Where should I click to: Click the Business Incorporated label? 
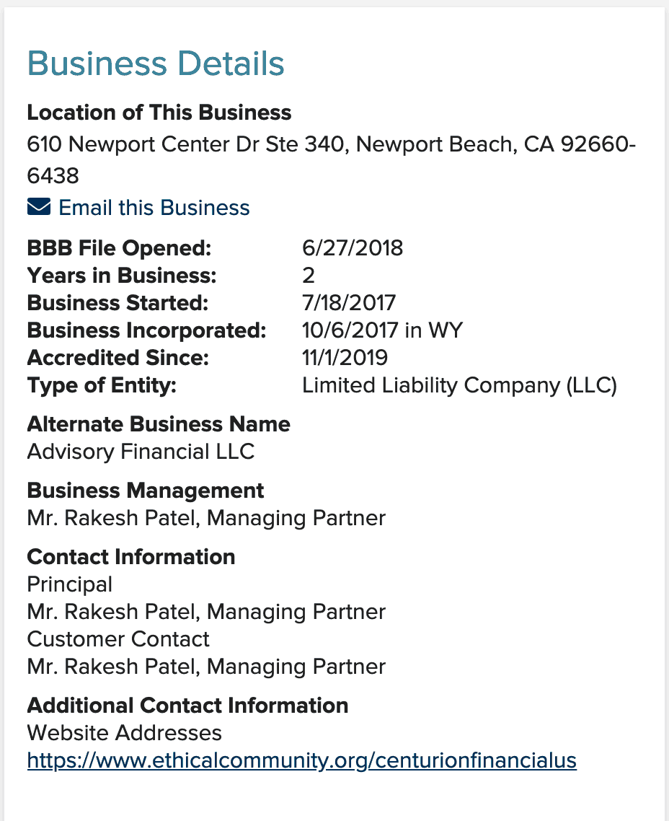146,330
